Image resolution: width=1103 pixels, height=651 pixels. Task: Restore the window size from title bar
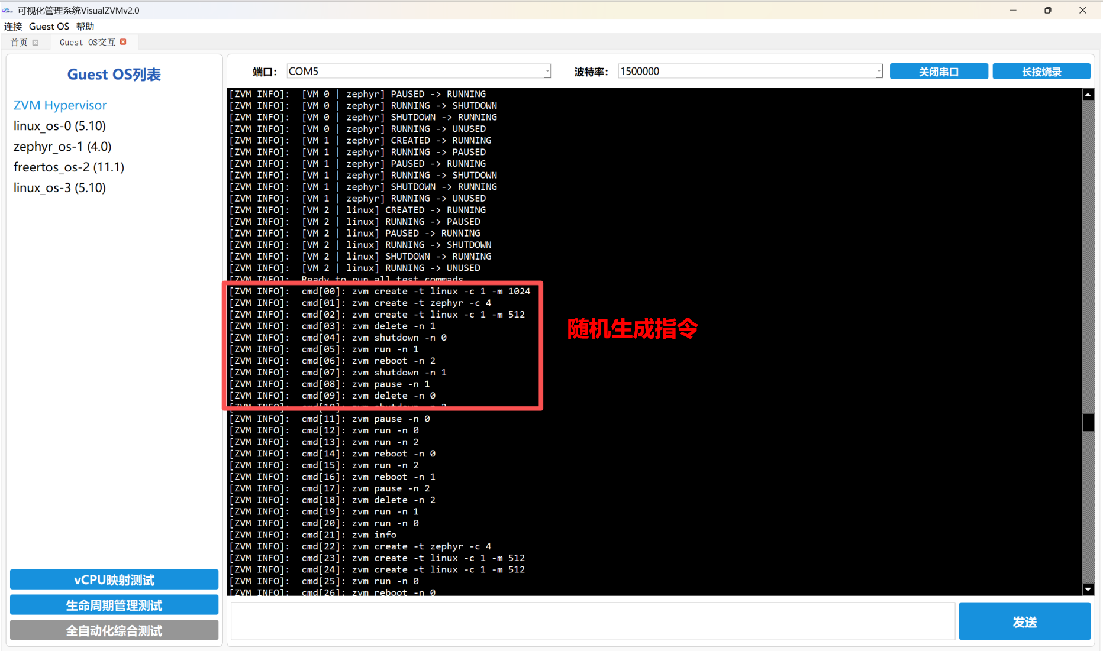click(1047, 10)
